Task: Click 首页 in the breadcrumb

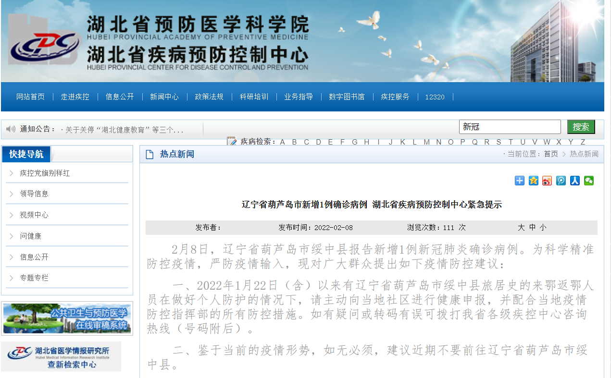Action: [x=551, y=154]
